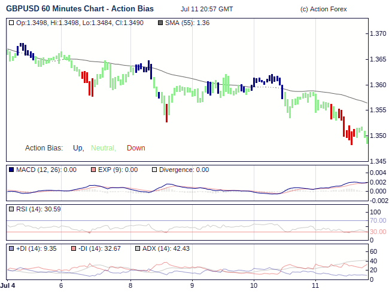Click the -DI (14) legend swatch

point(74,248)
